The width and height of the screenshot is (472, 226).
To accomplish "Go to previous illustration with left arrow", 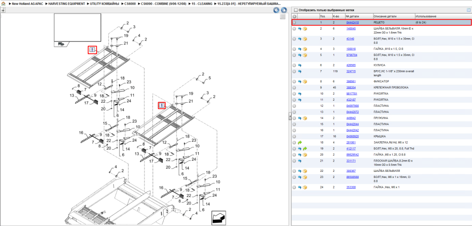I will (276, 10).
